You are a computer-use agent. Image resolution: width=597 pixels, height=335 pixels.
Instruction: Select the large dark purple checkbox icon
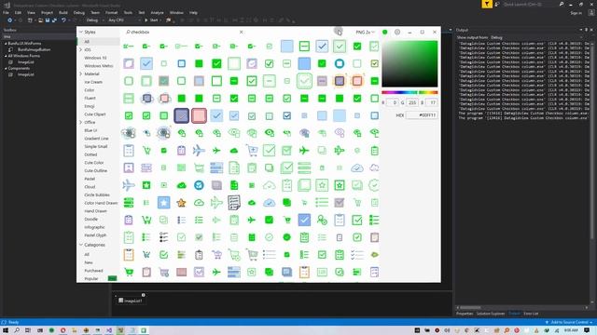tap(182, 115)
